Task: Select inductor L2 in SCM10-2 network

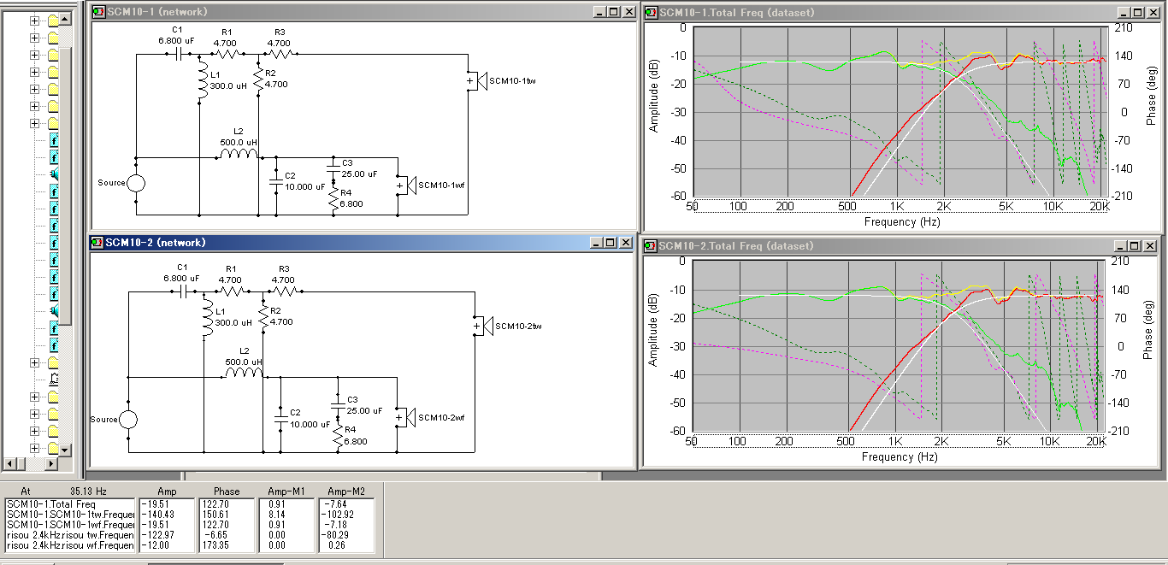Action: [244, 373]
